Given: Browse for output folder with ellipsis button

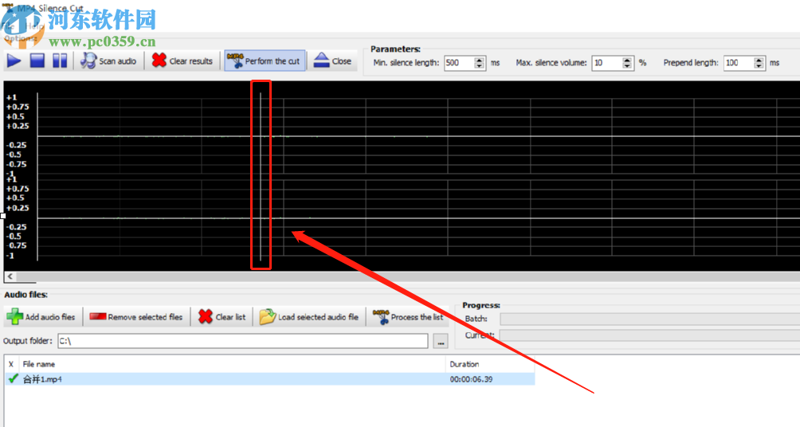Looking at the screenshot, I should 441,341.
